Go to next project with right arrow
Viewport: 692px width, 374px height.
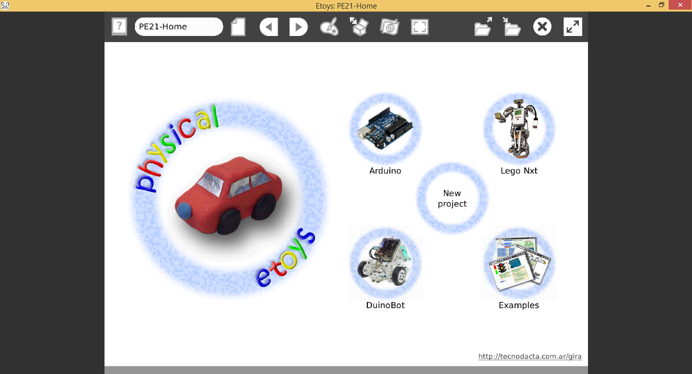click(298, 27)
